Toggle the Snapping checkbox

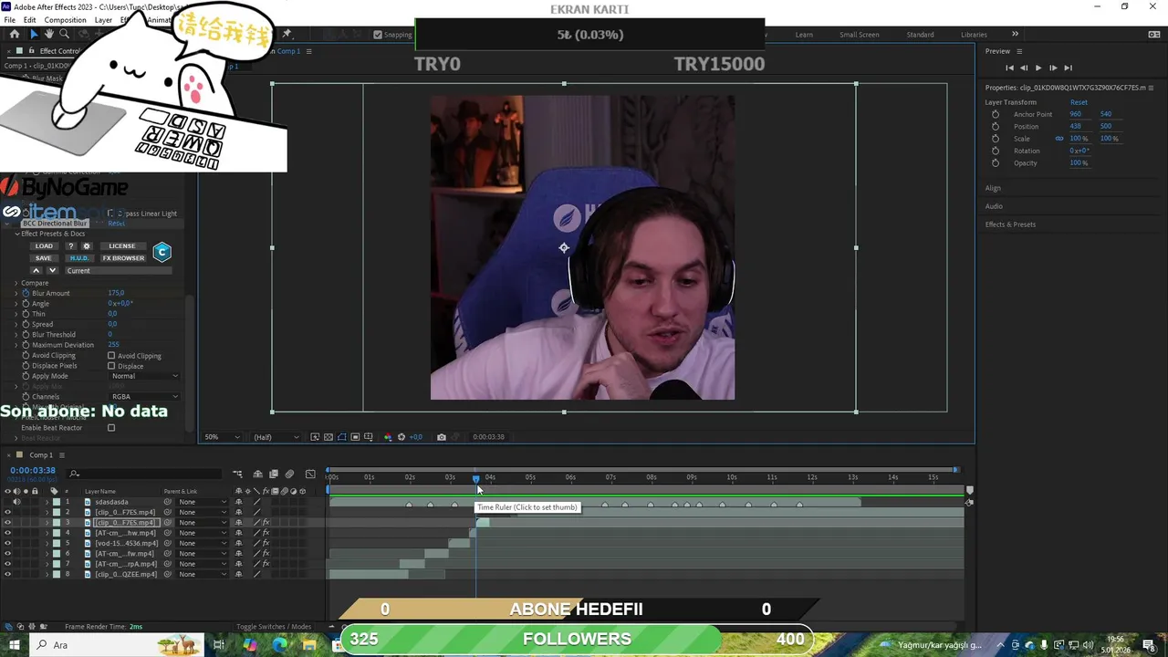(378, 35)
